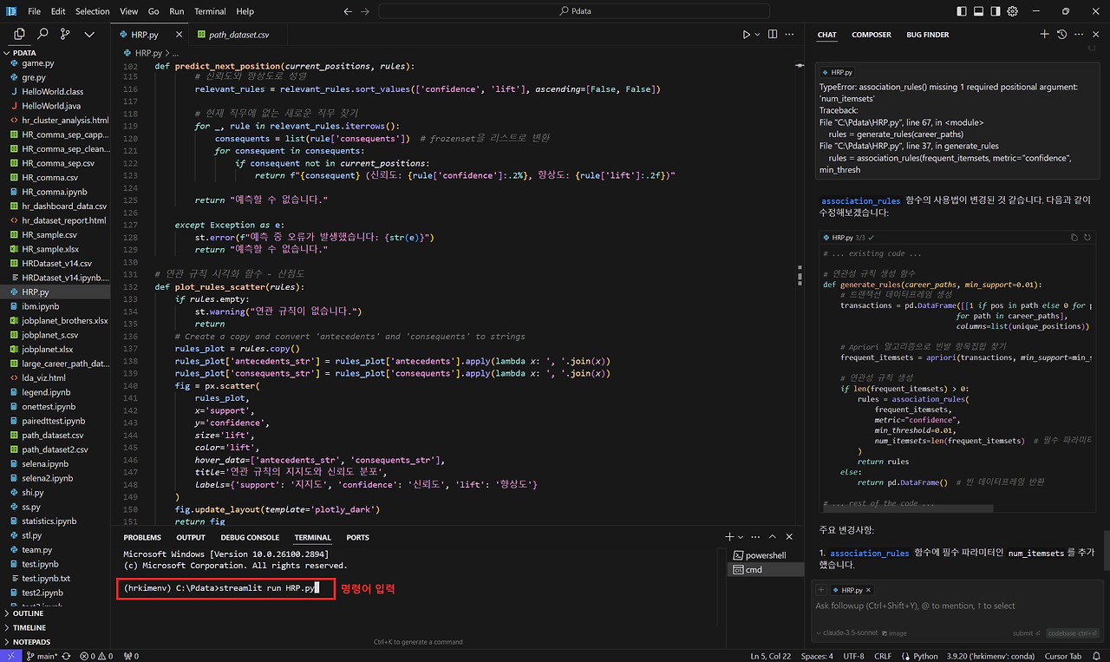Image resolution: width=1110 pixels, height=662 pixels.
Task: Copy the HRP.py code block in chat
Action: pyautogui.click(x=1074, y=237)
